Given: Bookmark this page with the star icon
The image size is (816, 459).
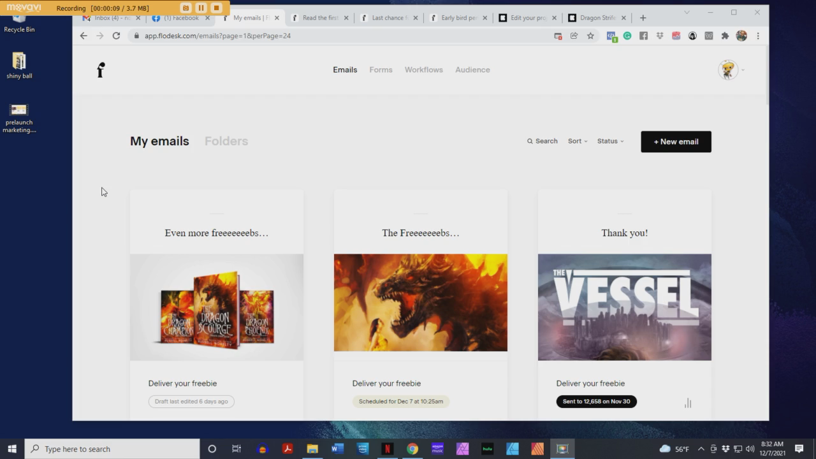Looking at the screenshot, I should (x=590, y=36).
